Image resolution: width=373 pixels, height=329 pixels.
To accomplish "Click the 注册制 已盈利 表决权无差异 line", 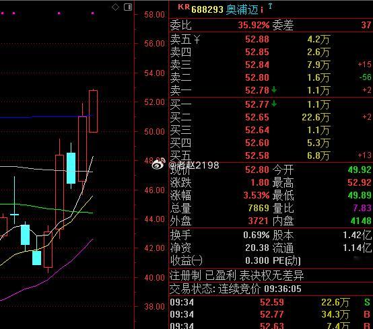I will tap(237, 276).
